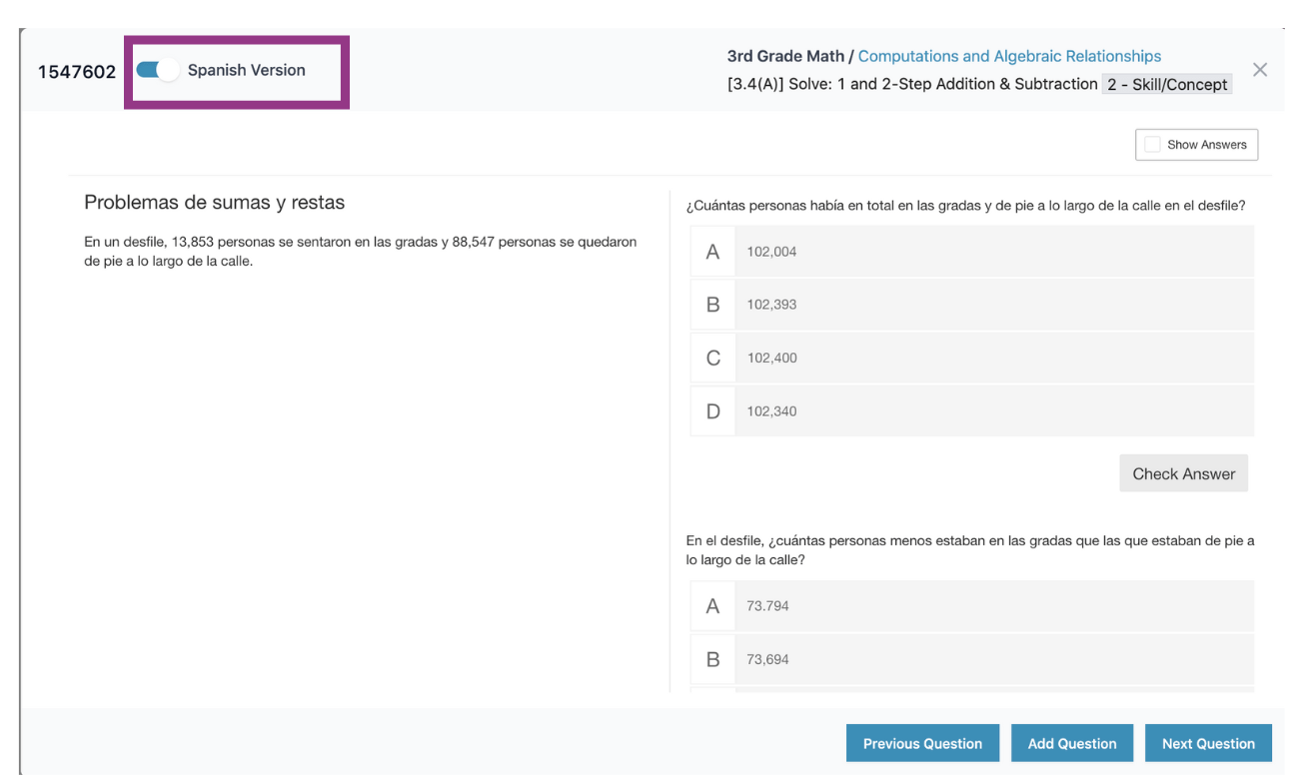Image resolution: width=1313 pixels, height=775 pixels.
Task: Click the 3.4(A) standard description text
Action: [912, 85]
